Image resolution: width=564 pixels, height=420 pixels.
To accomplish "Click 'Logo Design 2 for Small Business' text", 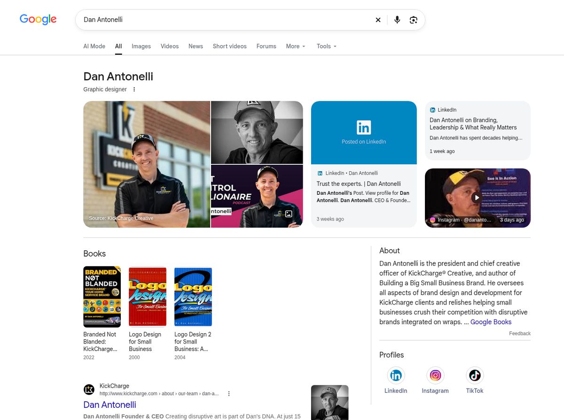I will point(193,342).
